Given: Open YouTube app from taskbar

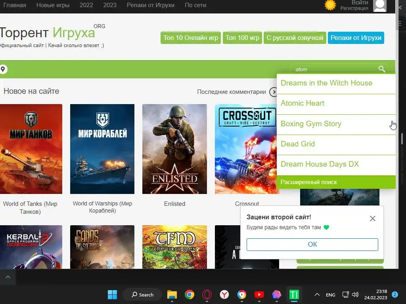Looking at the screenshot, I should coord(259,294).
